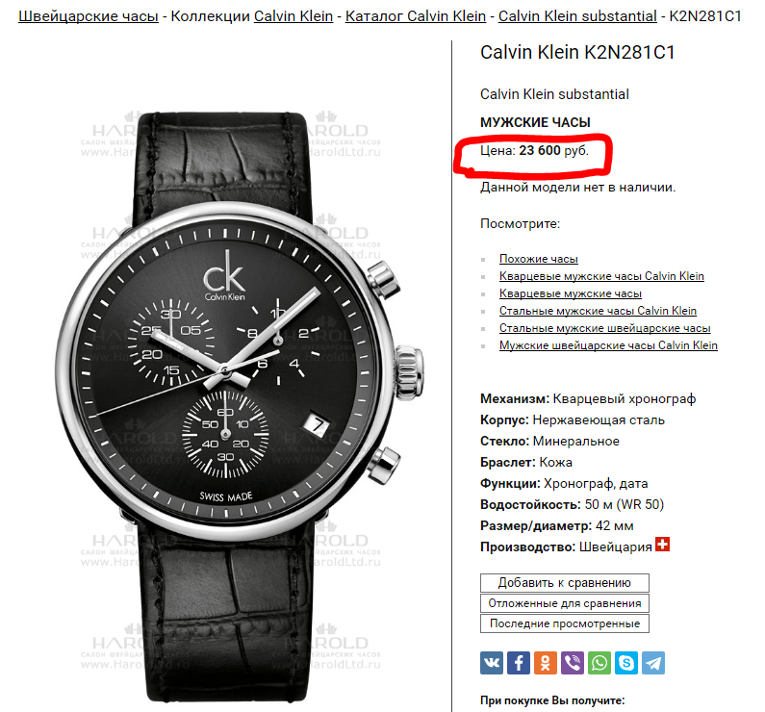Image resolution: width=765 pixels, height=712 pixels.
Task: Open the Швейцарские часы breadcrumb link
Action: 89,16
